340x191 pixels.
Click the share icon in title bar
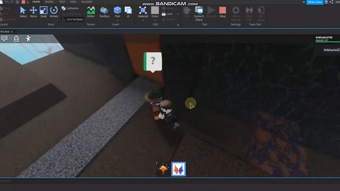(x=331, y=2)
